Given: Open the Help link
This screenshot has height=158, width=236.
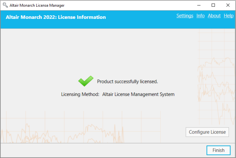Looking at the screenshot, I should click(x=229, y=16).
